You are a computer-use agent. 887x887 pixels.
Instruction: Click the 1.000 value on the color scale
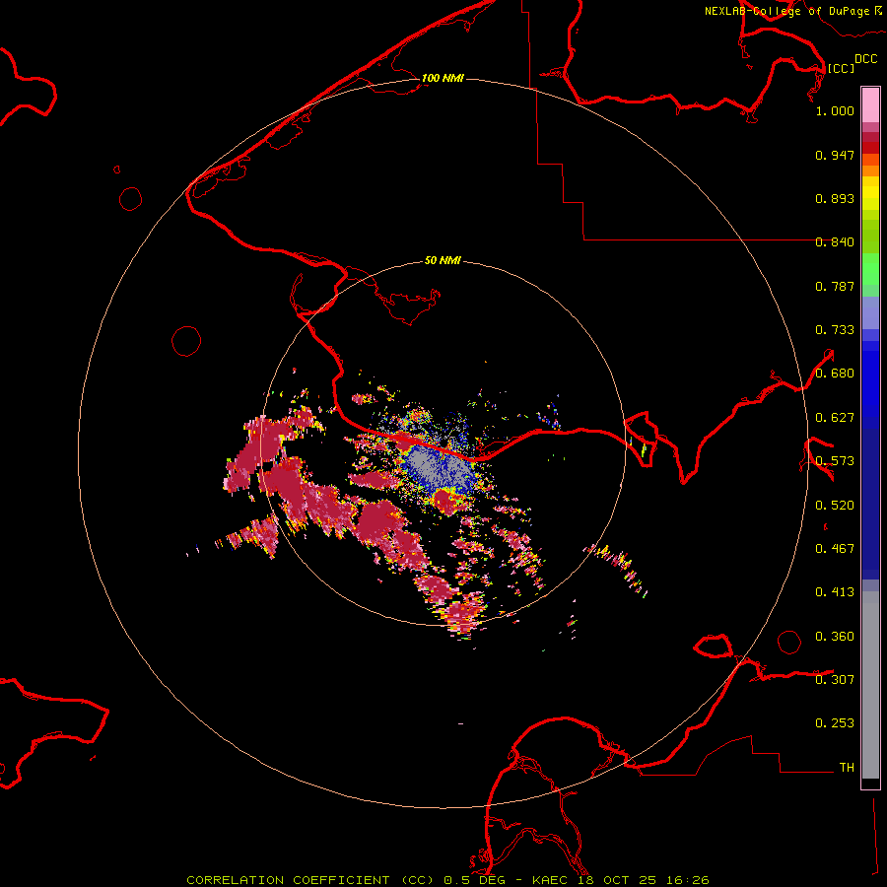[835, 110]
